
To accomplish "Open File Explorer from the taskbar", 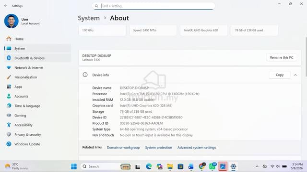I will (x=170, y=166).
